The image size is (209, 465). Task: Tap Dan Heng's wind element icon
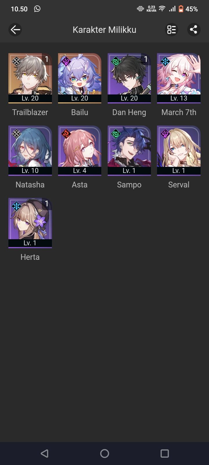tap(116, 61)
